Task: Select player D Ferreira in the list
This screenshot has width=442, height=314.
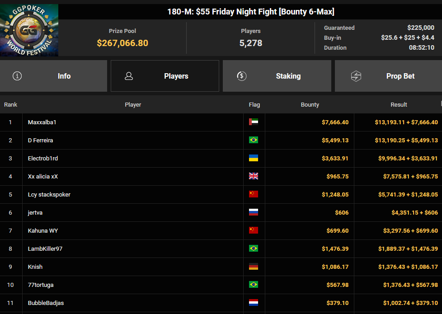Action: click(40, 141)
